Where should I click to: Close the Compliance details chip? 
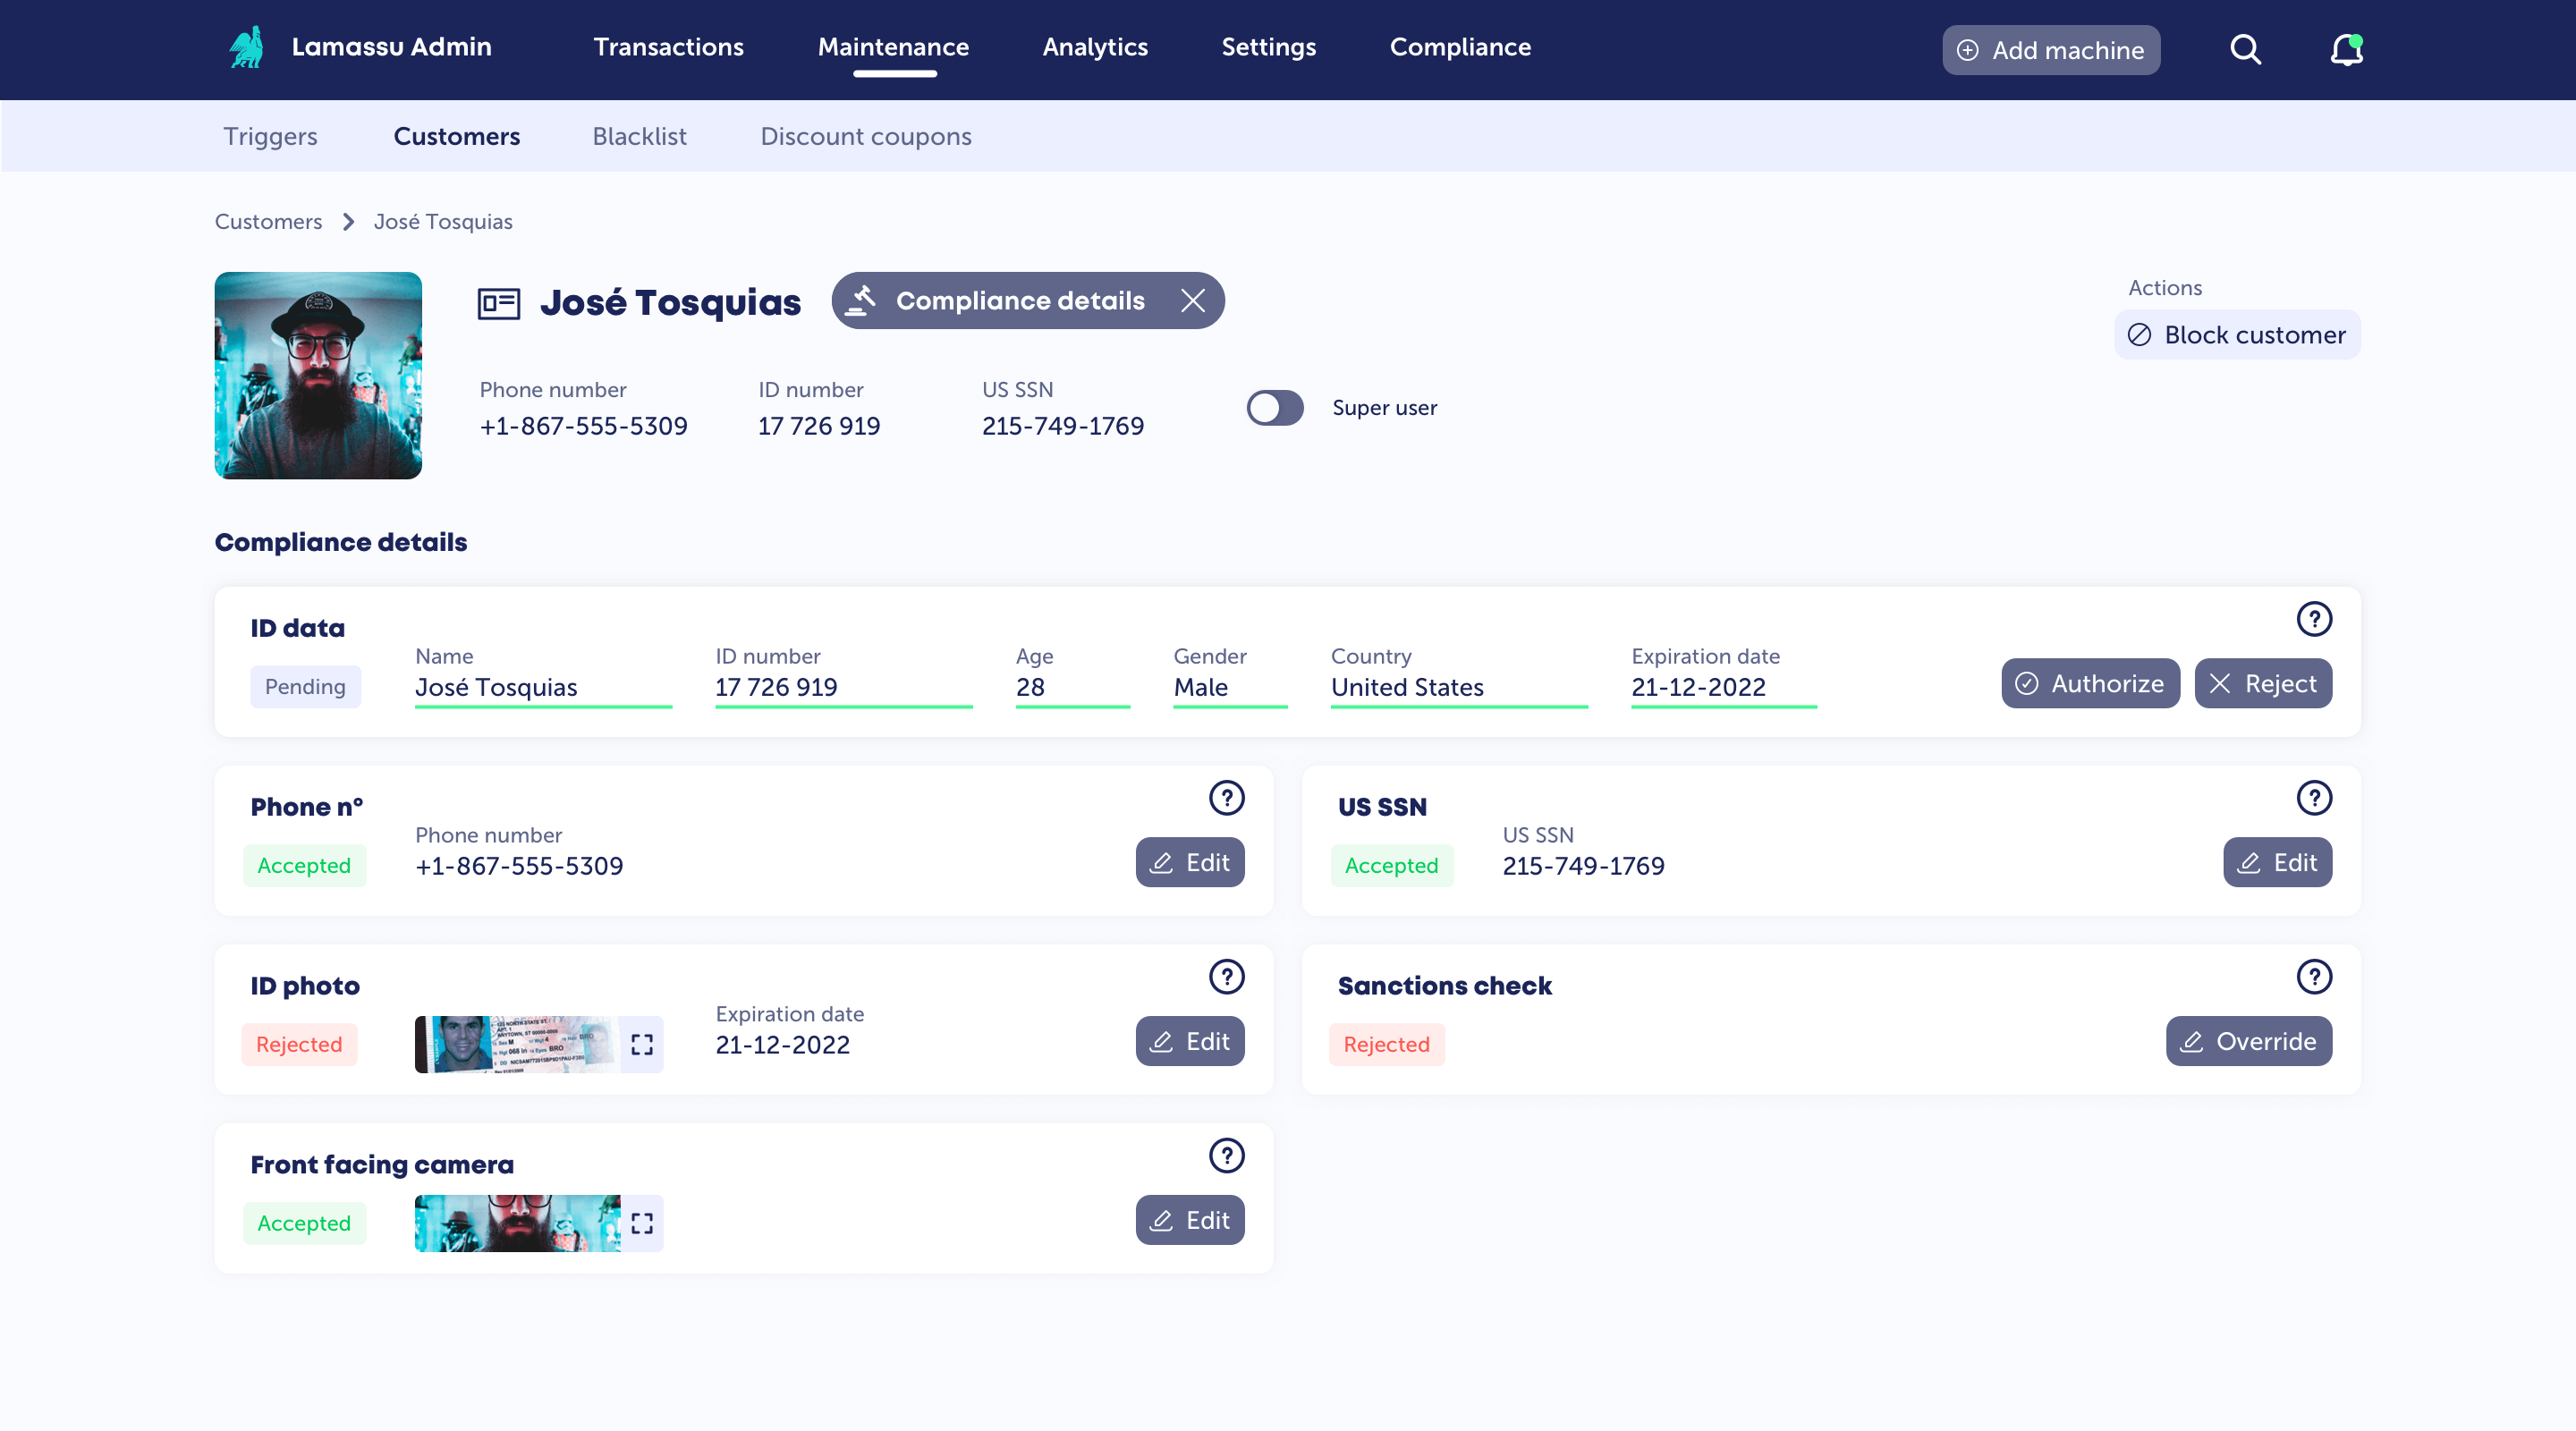[1192, 301]
